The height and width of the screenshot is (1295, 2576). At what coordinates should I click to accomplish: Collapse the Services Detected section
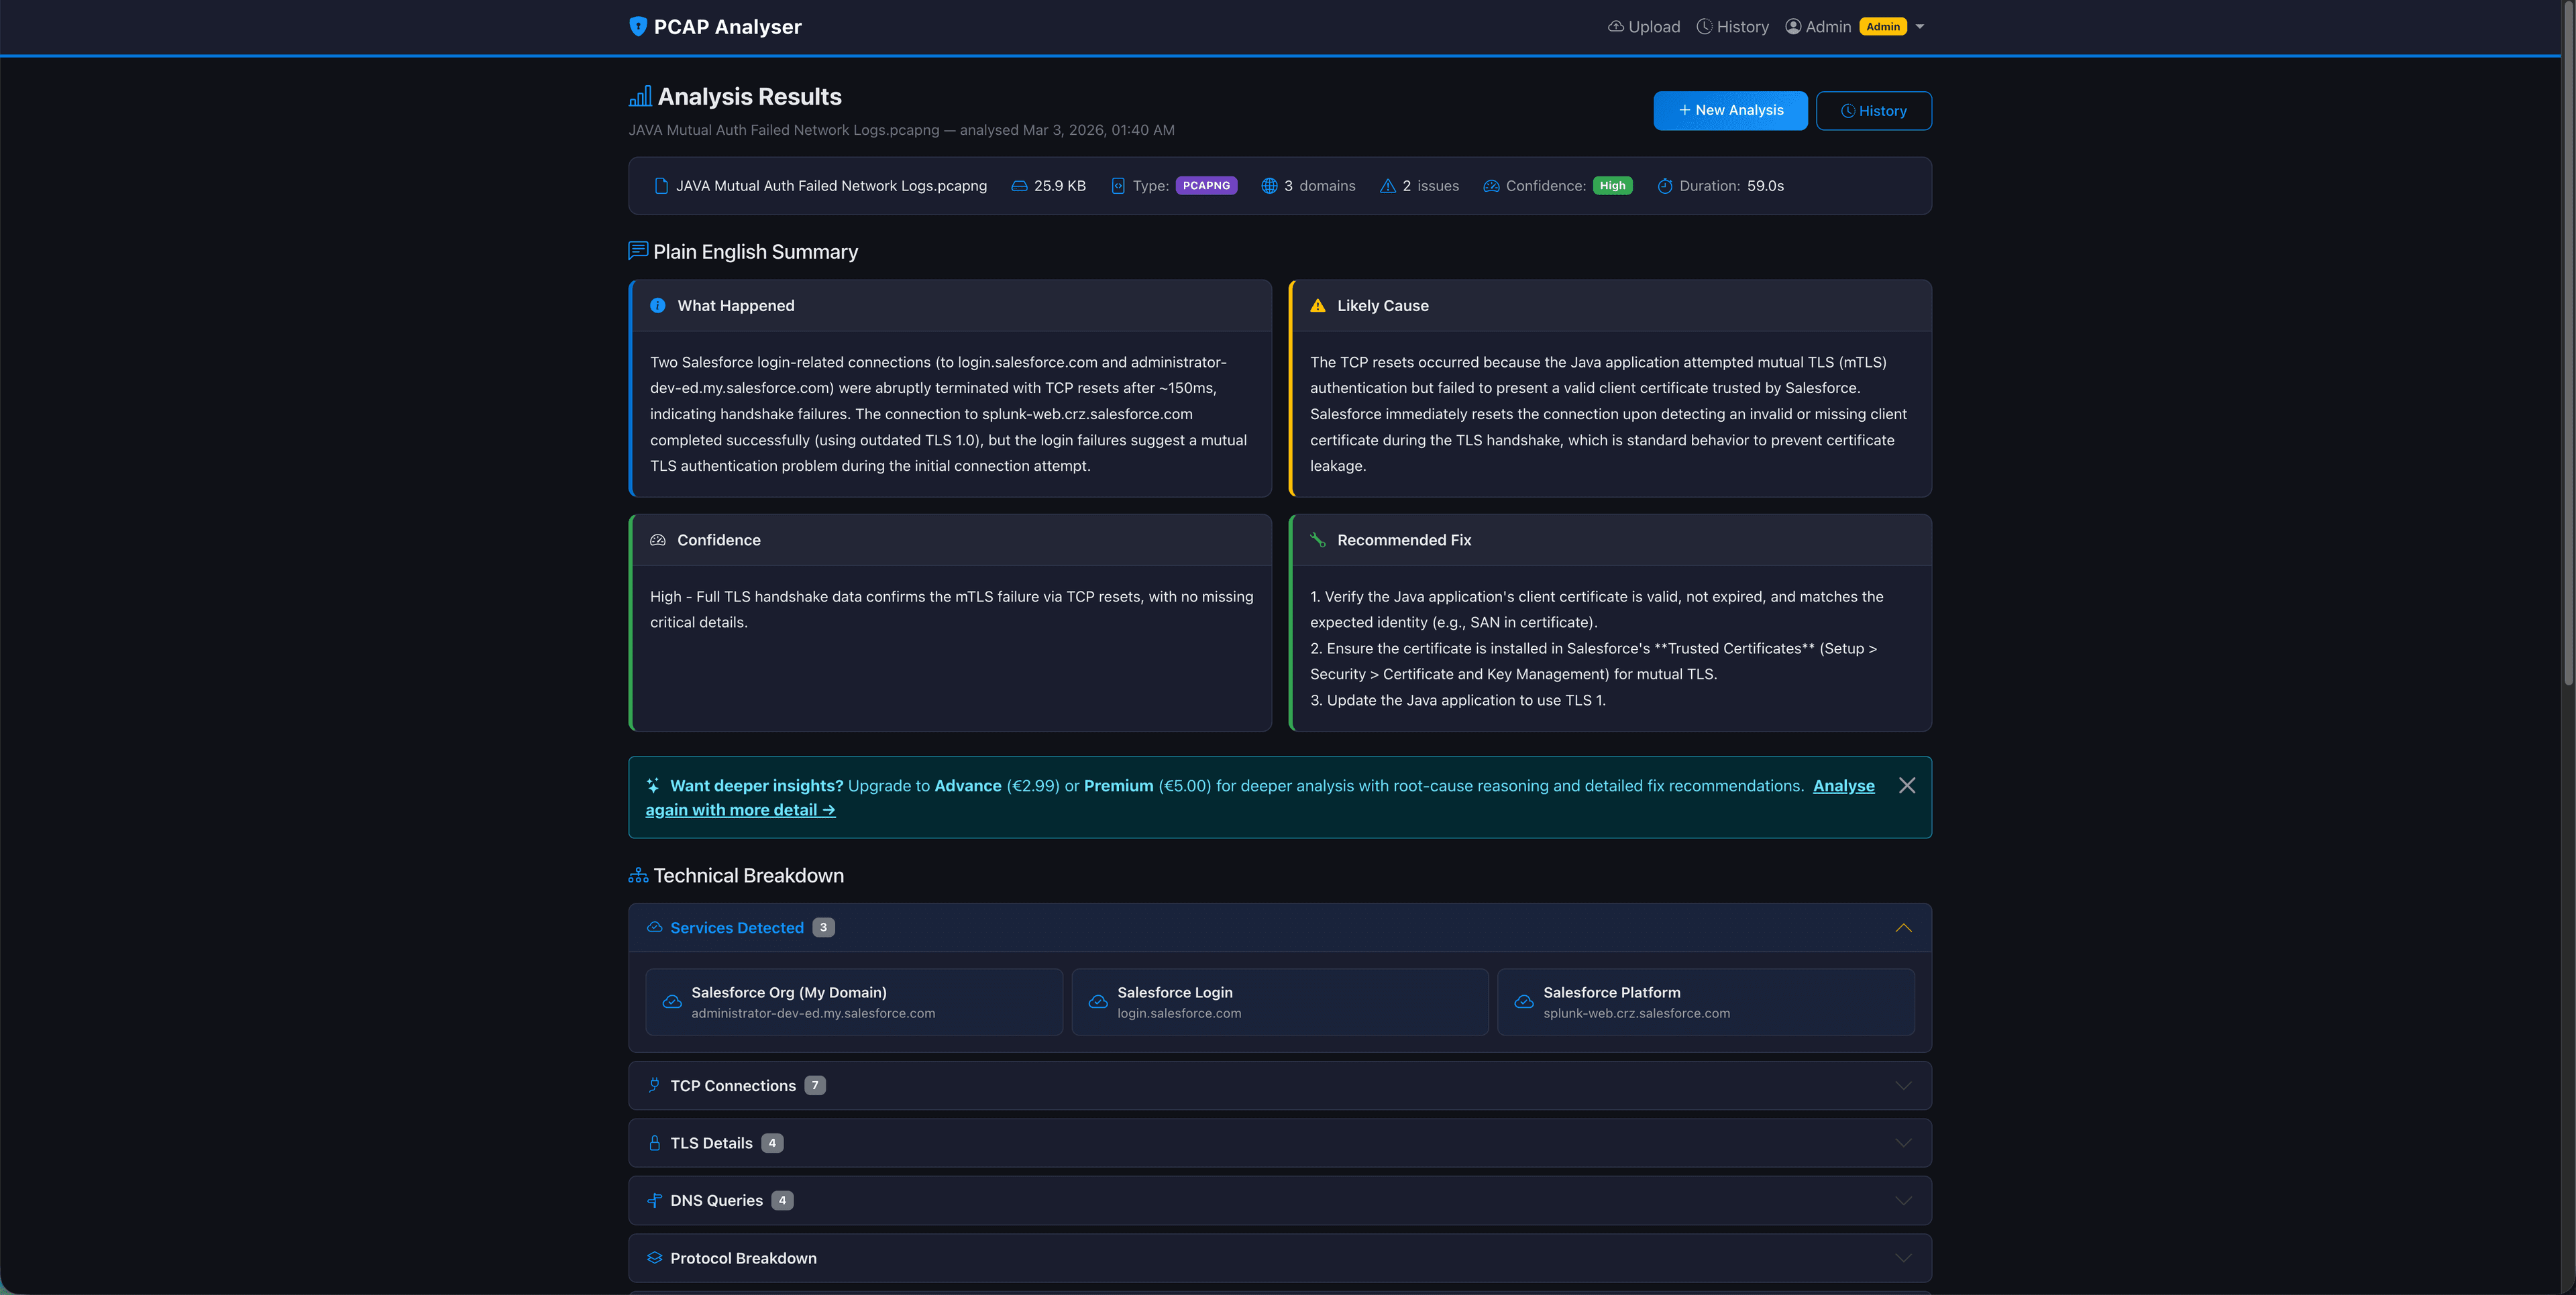click(1904, 927)
